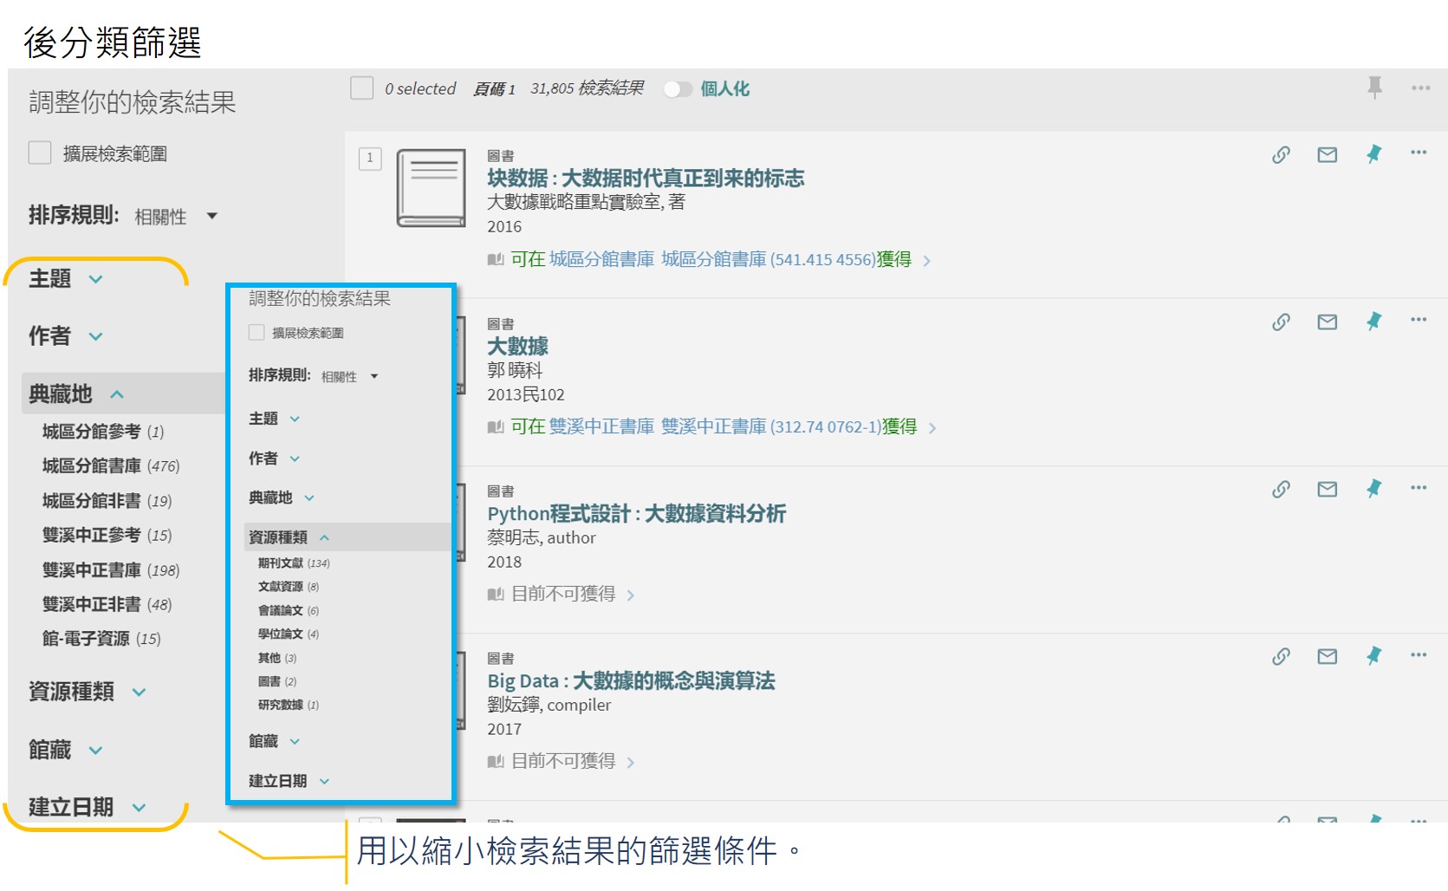This screenshot has width=1448, height=891.
Task: Open more actions menu in results header
Action: [1420, 88]
